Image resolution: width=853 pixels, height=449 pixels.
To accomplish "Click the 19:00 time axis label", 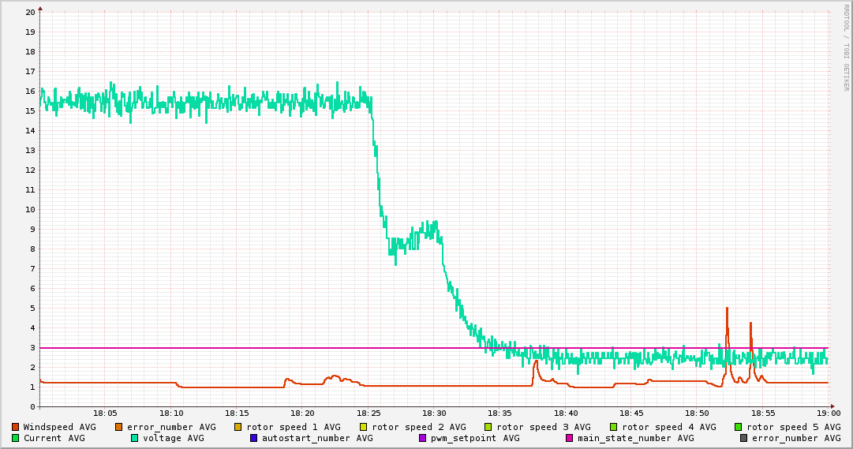I will click(x=828, y=413).
